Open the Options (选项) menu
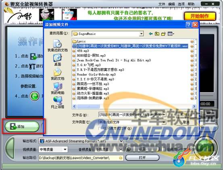223x170 pixels. click(181, 4)
